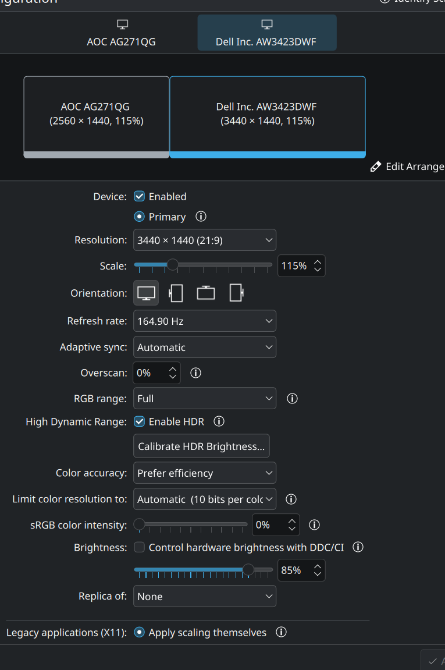This screenshot has width=445, height=670.
Task: Select AOC AG271QG screen in arrangement preview
Action: [97, 117]
